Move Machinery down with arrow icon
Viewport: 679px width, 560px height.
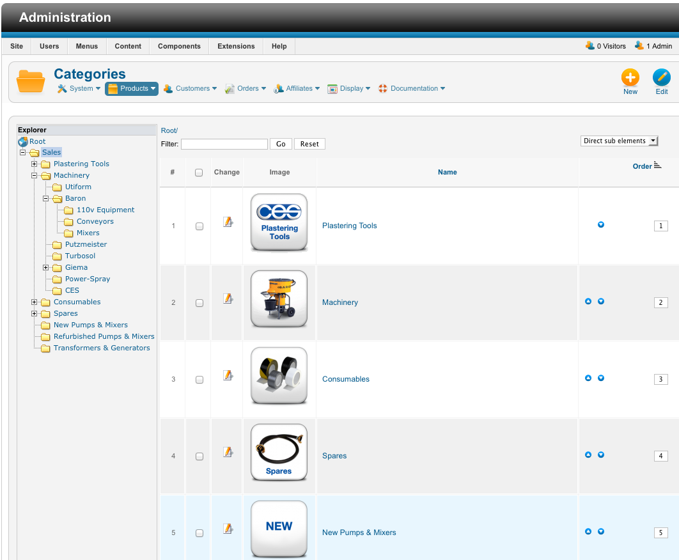pyautogui.click(x=601, y=301)
